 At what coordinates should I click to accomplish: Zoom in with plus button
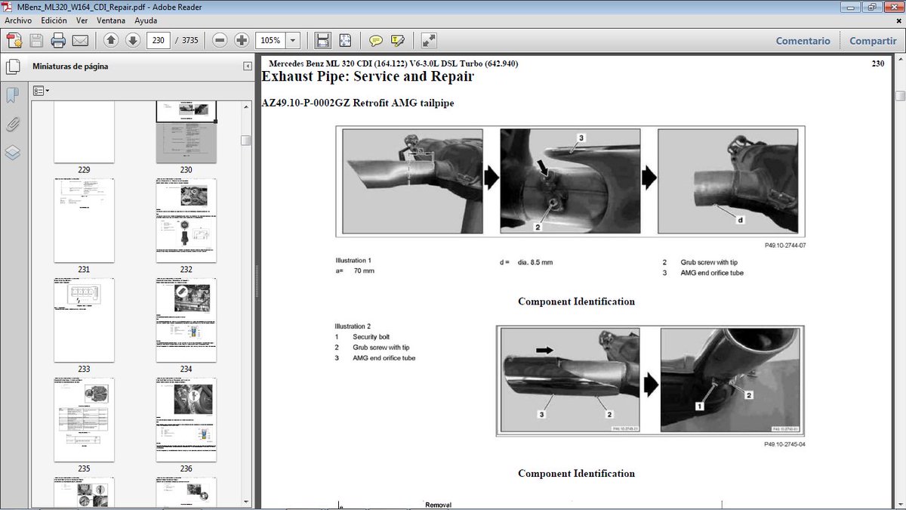point(242,41)
